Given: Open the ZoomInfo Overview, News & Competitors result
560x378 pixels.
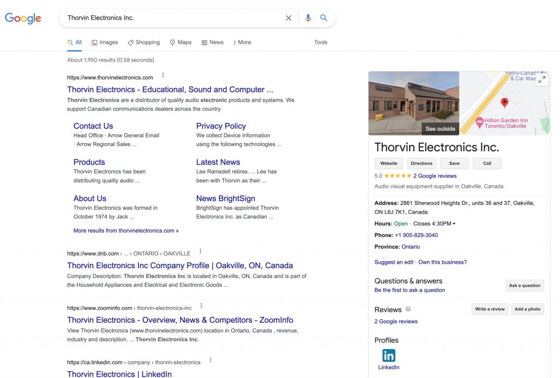Looking at the screenshot, I should pyautogui.click(x=180, y=320).
